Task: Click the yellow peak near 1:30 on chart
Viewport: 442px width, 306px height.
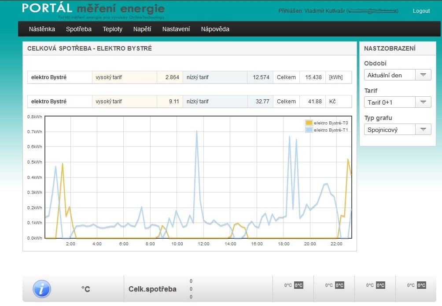Action: (x=63, y=164)
